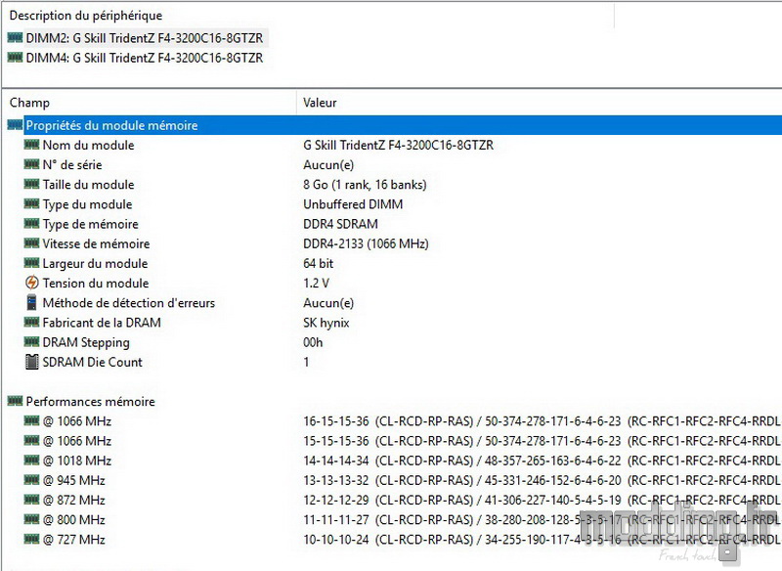Click timings value starting 12-12-12-29
Image resolution: width=782 pixels, height=571 pixels.
[543, 501]
